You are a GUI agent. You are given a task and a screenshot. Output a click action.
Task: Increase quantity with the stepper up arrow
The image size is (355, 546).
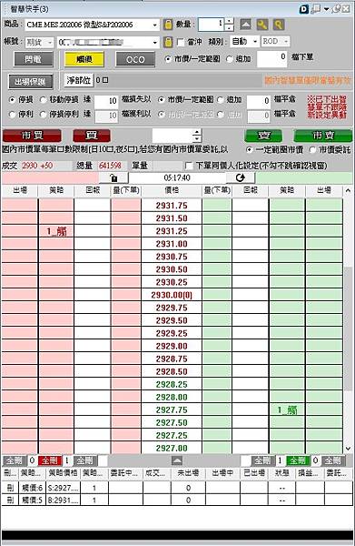[x=229, y=21]
